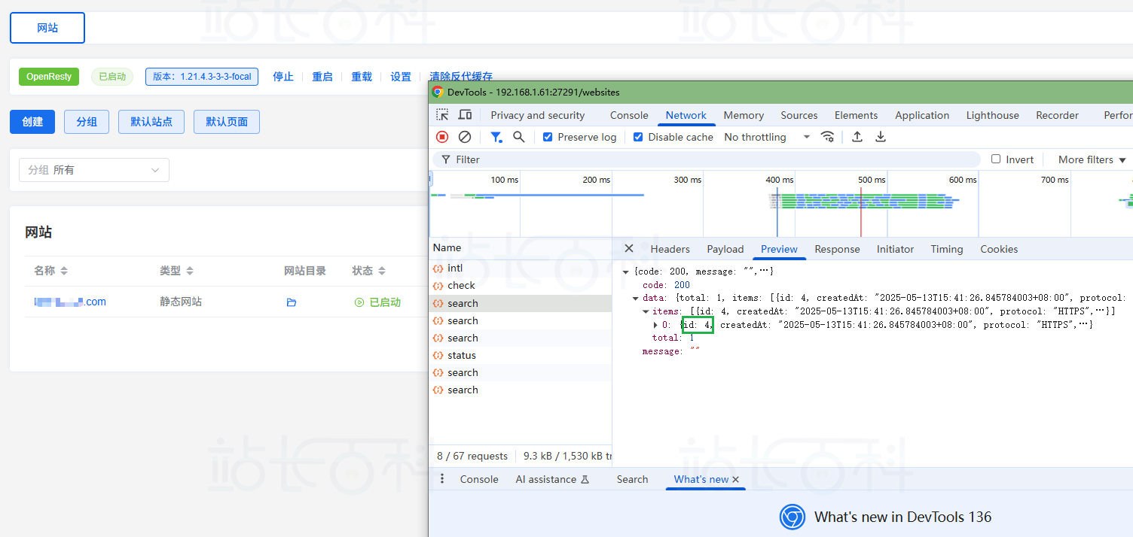The height and width of the screenshot is (537, 1133).
Task: Open the 分组 所有 group dropdown
Action: click(94, 170)
